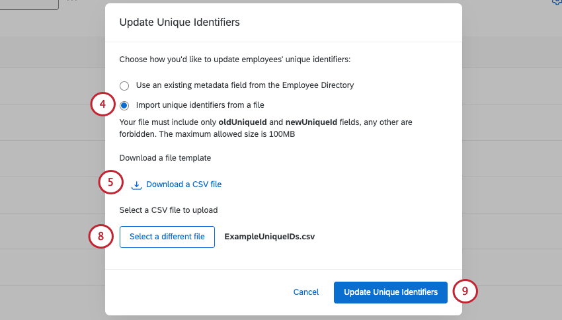Confirm with the blue 'Update Unique Identifiers' button

click(x=391, y=292)
